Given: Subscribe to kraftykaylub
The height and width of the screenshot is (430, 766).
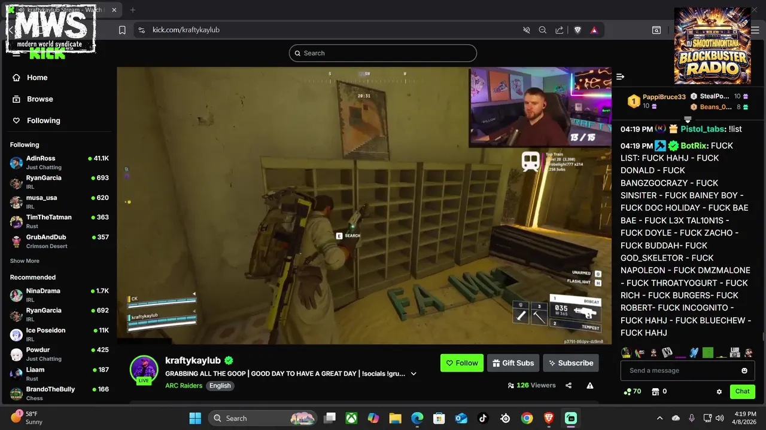Looking at the screenshot, I should click(571, 363).
